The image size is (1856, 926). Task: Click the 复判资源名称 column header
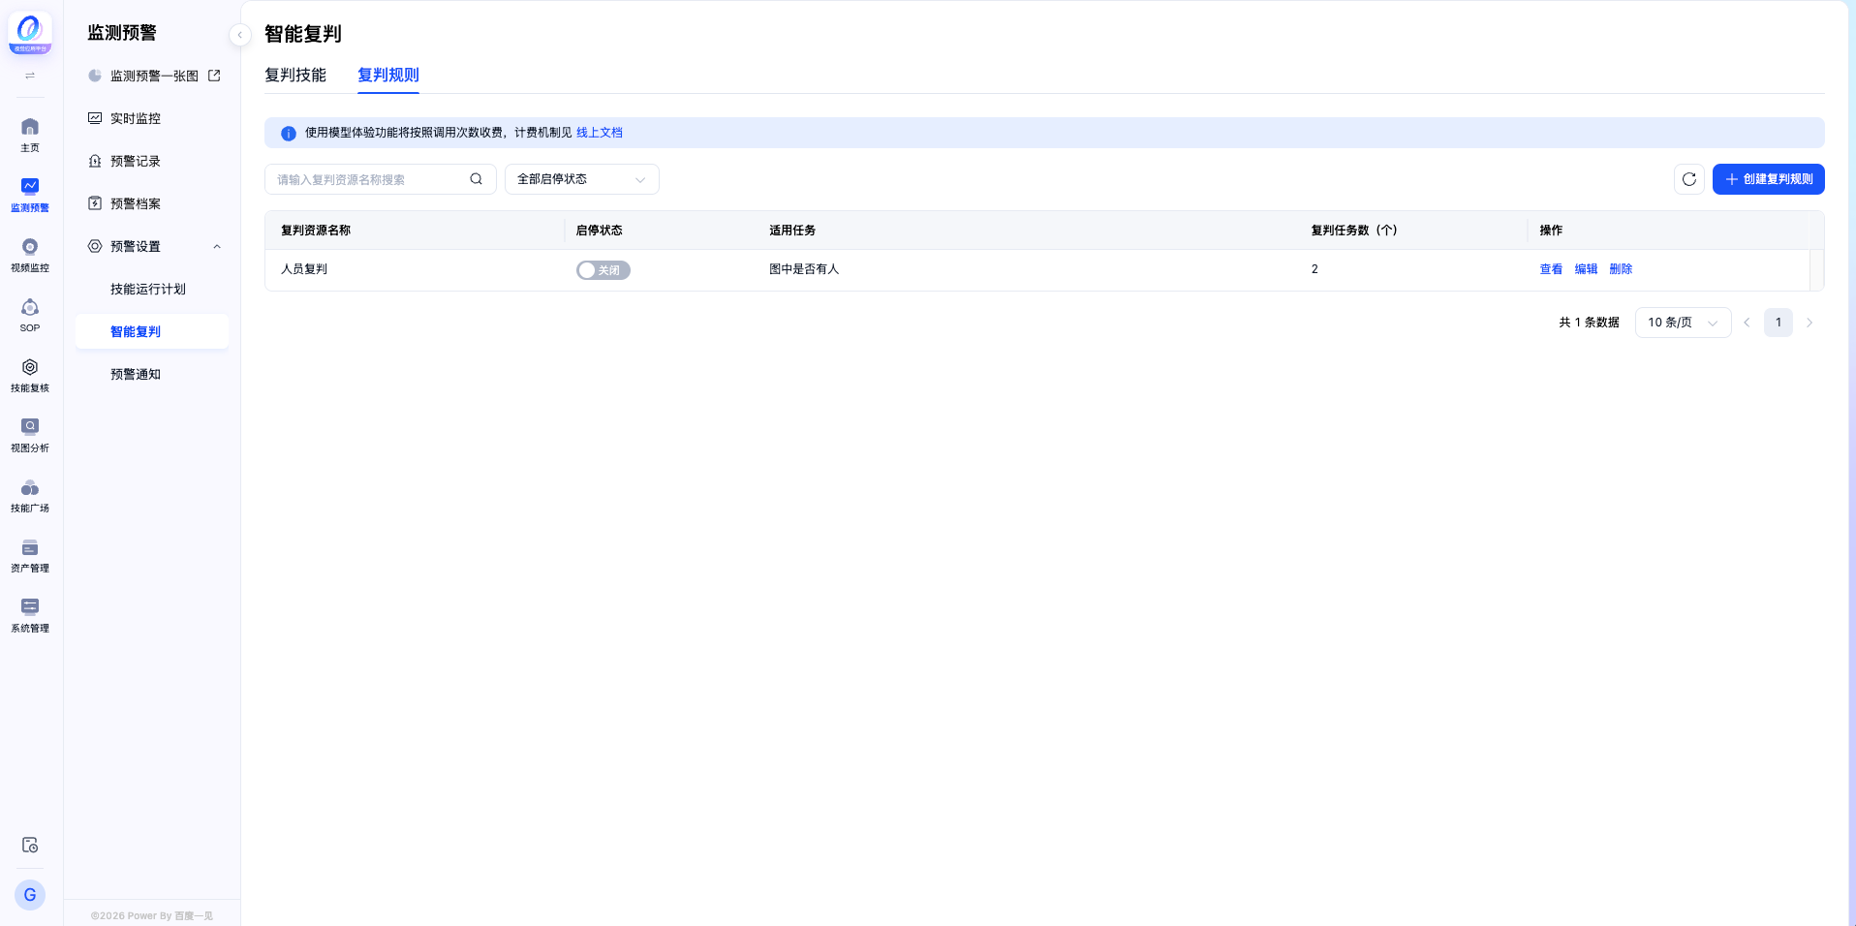pyautogui.click(x=316, y=231)
